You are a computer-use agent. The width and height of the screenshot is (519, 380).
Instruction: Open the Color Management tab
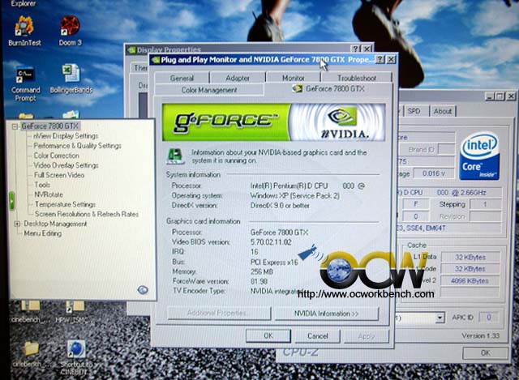click(x=209, y=90)
